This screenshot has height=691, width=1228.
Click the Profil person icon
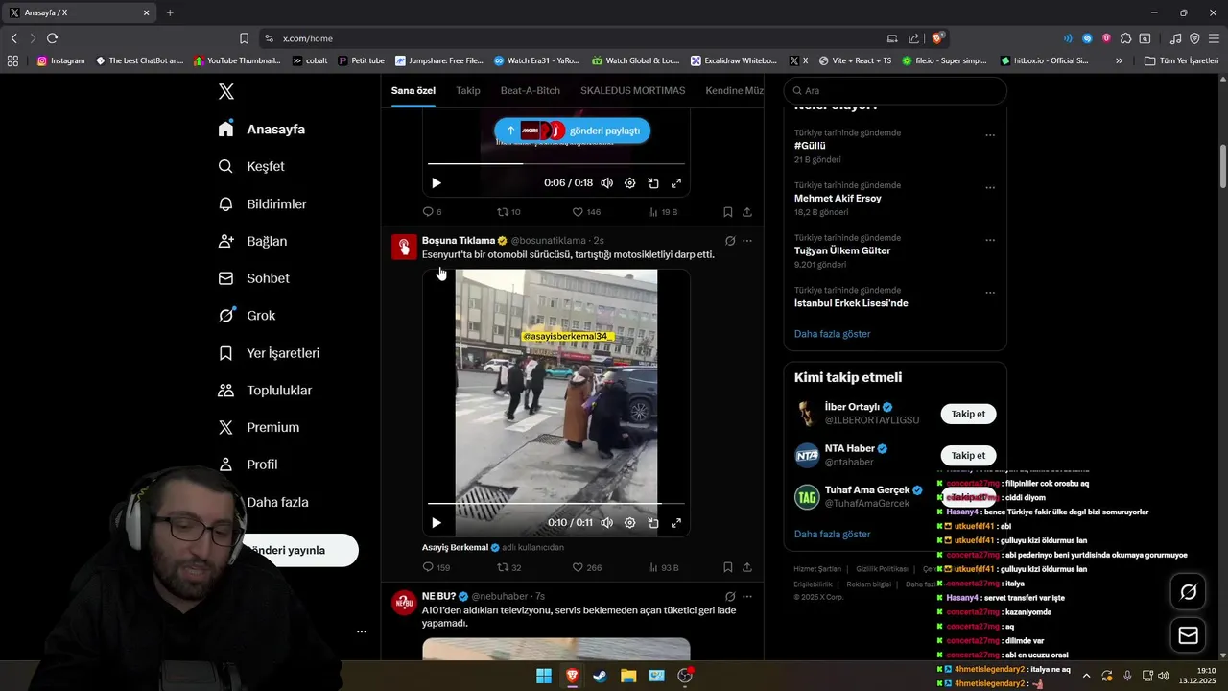(225, 465)
